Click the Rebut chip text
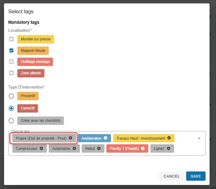The width and height of the screenshot is (216, 189). pyautogui.click(x=90, y=148)
